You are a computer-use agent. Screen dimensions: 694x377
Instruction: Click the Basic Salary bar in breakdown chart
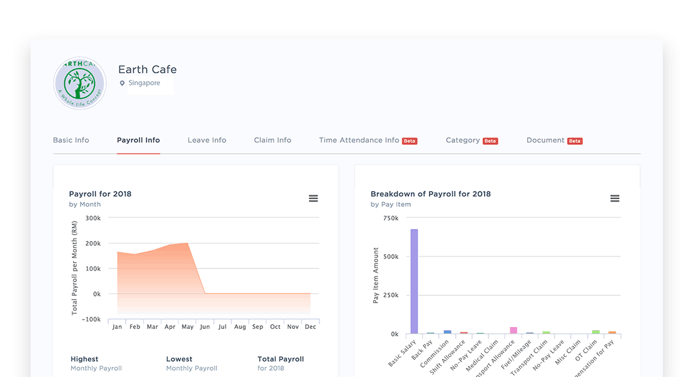tap(414, 282)
